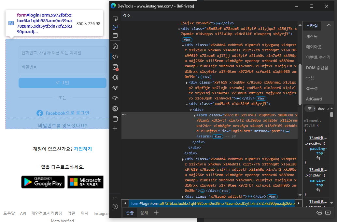The width and height of the screenshot is (337, 222).
Task: Toggle flex badge after collapsed x6s0dn4 div
Action: point(225,191)
